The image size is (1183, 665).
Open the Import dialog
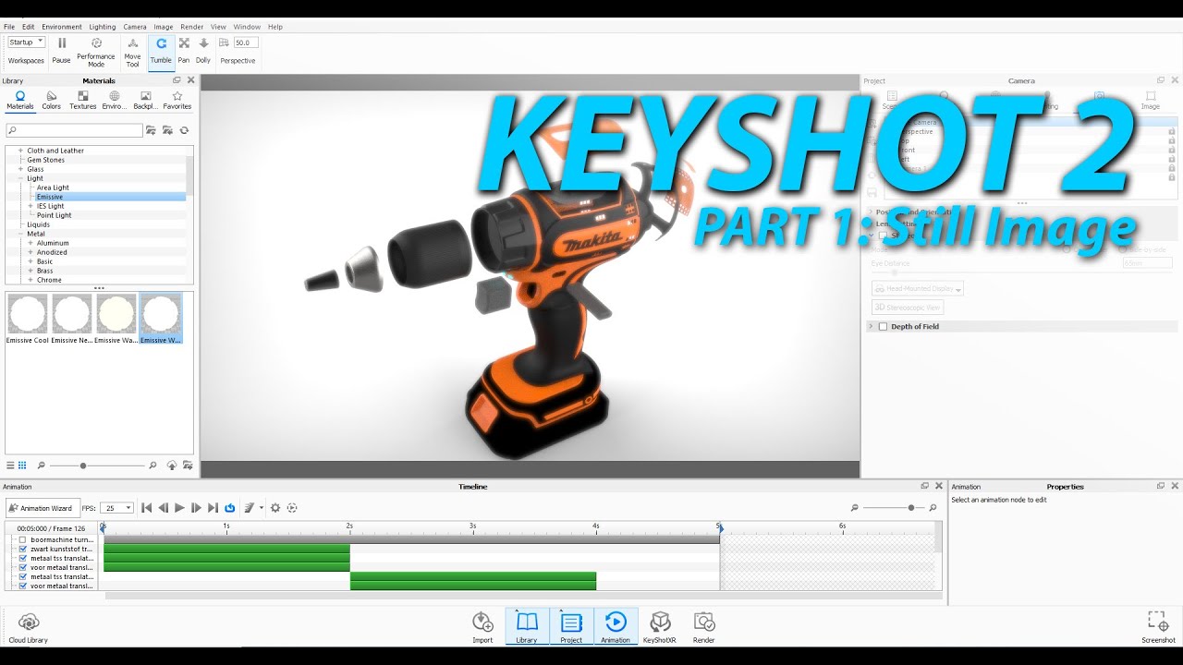pyautogui.click(x=482, y=627)
